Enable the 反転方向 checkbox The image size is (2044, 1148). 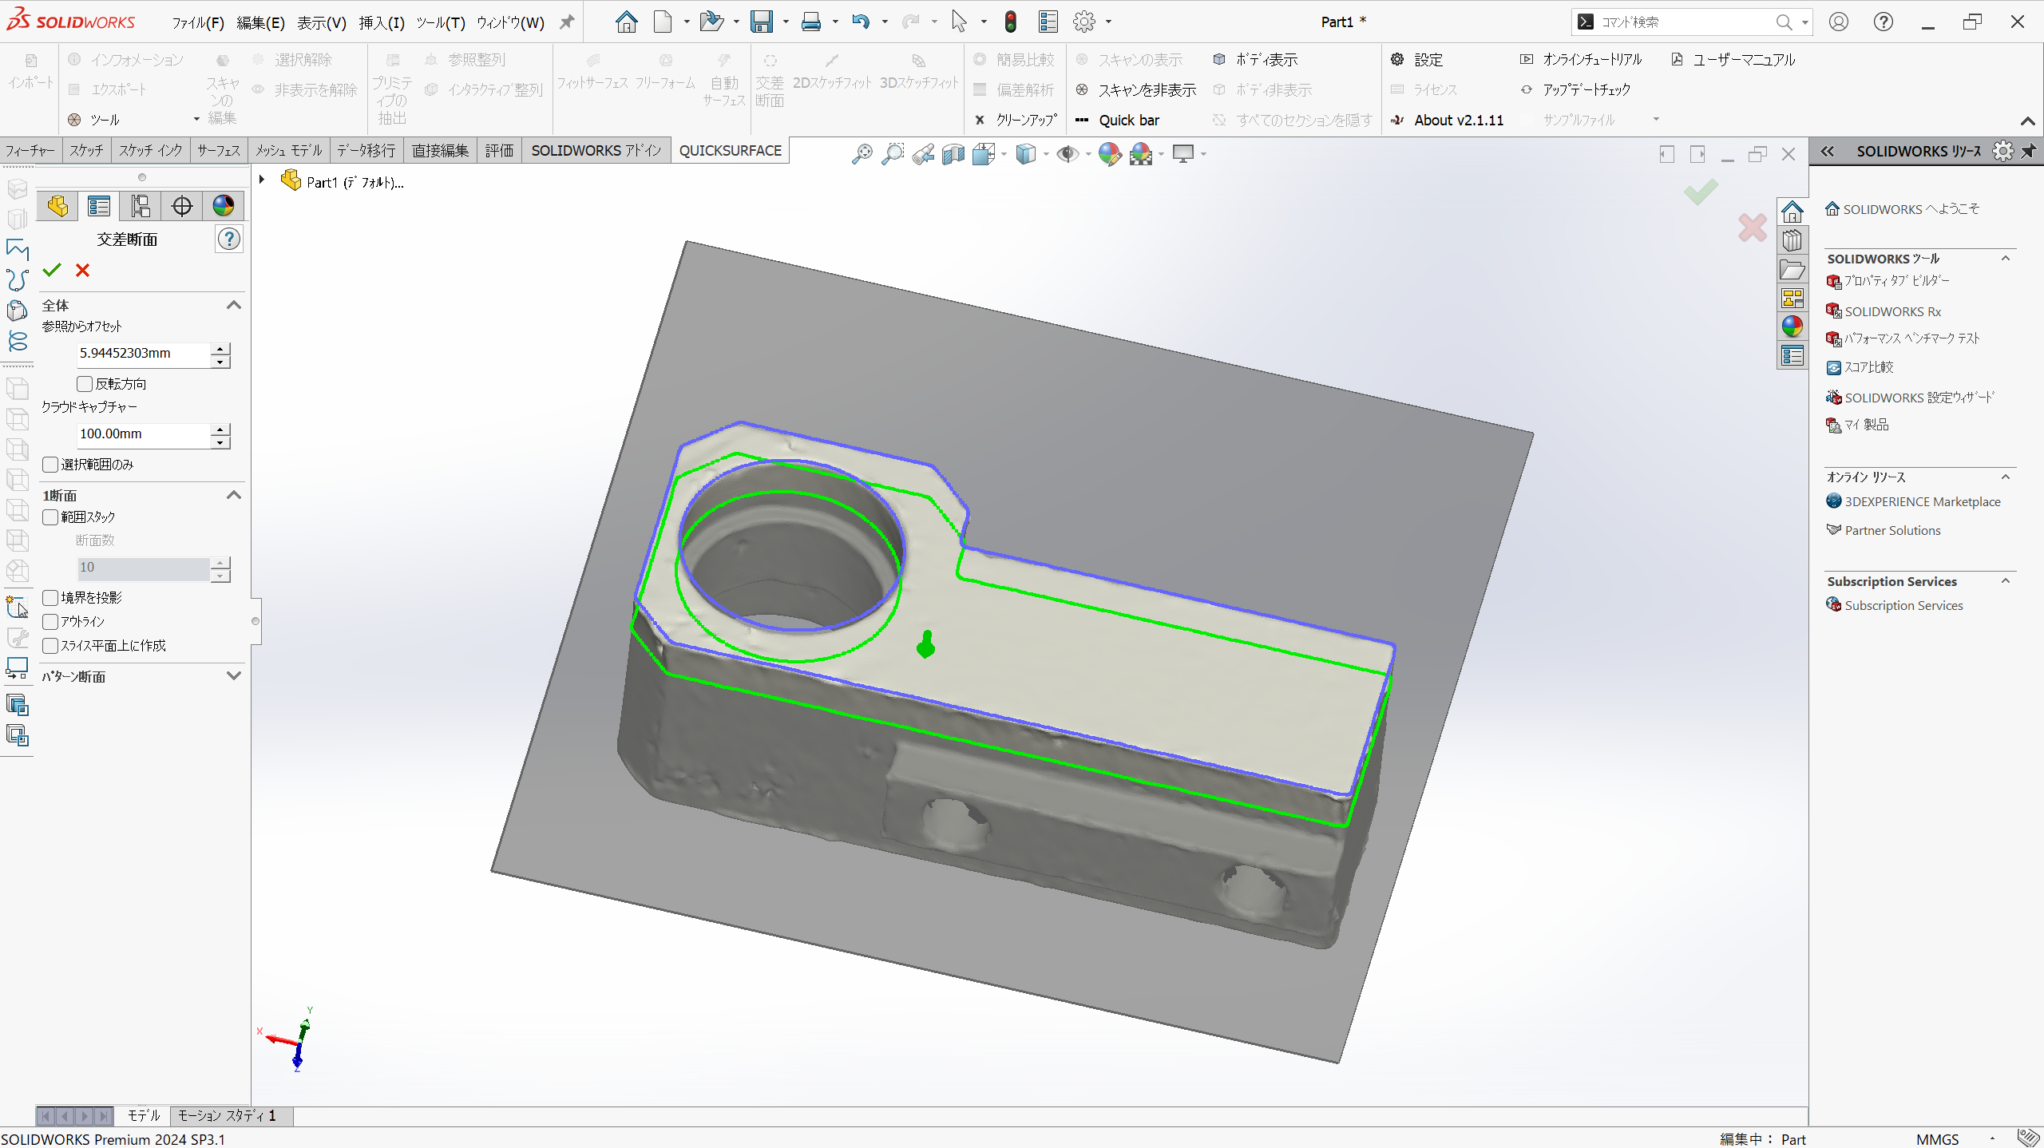85,384
